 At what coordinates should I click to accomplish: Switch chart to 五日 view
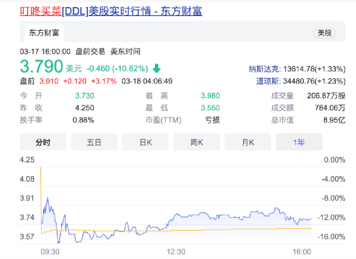tap(94, 142)
